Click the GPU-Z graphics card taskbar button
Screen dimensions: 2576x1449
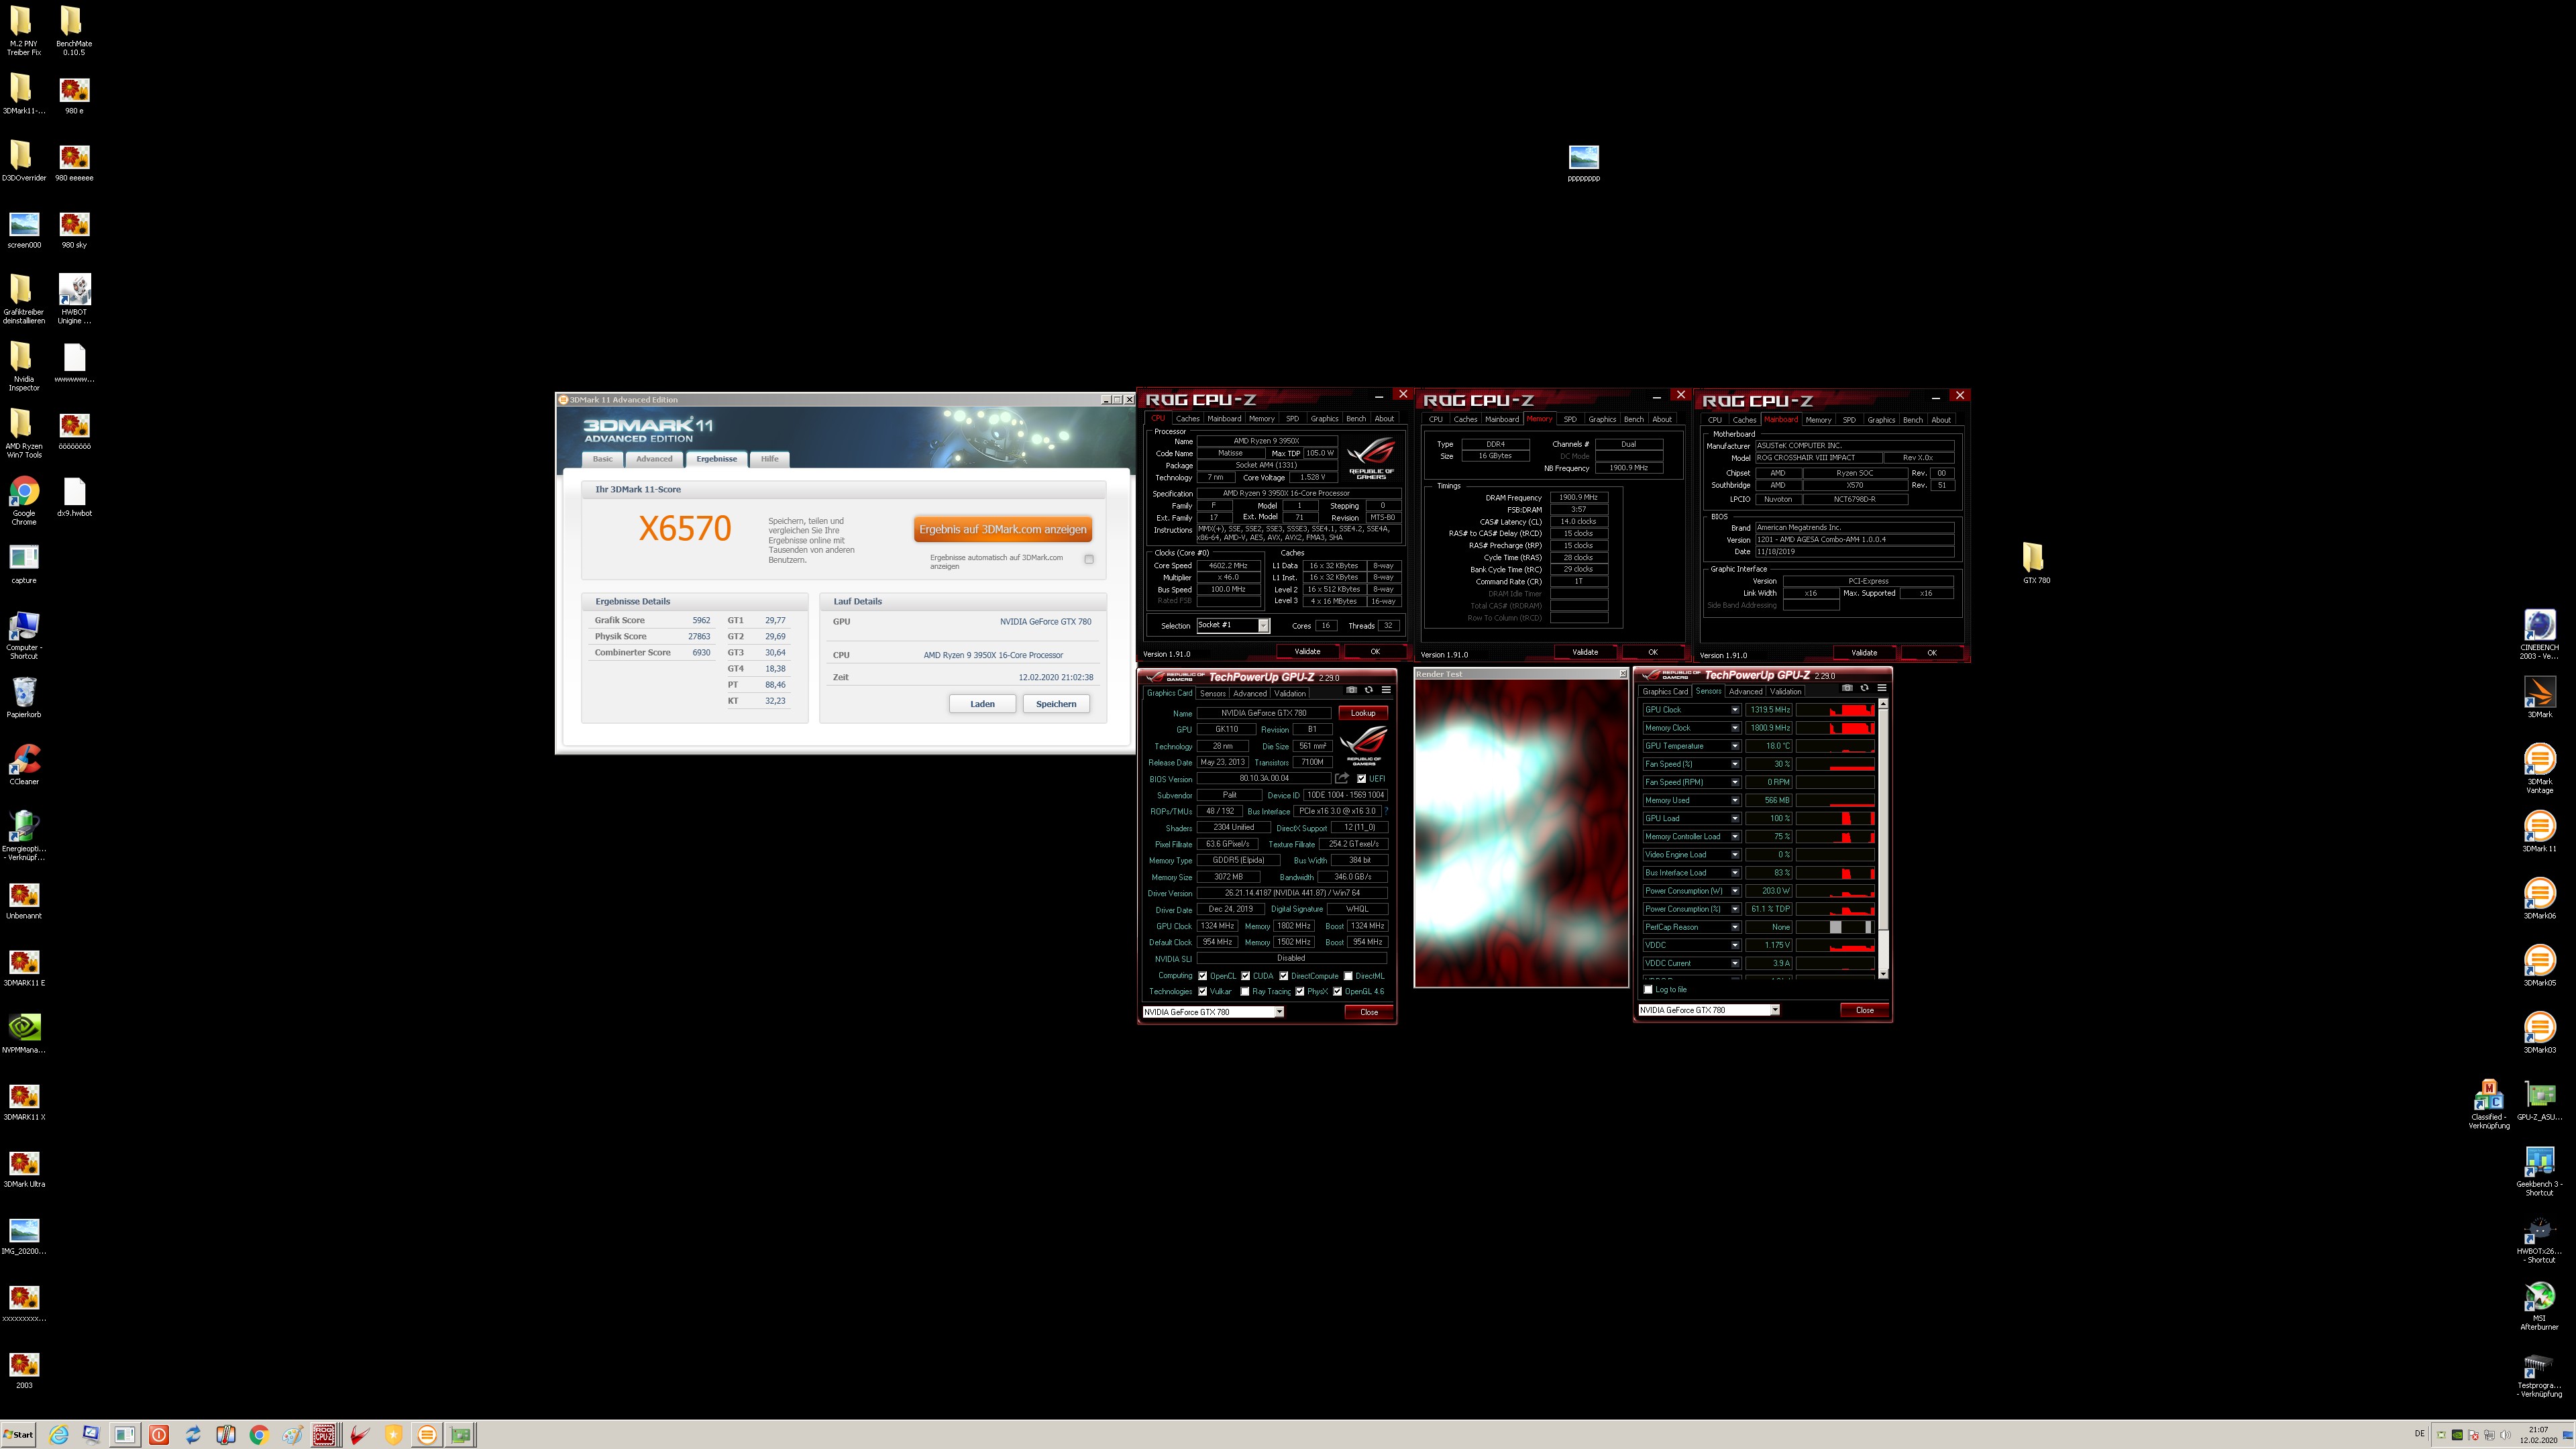coord(460,1435)
